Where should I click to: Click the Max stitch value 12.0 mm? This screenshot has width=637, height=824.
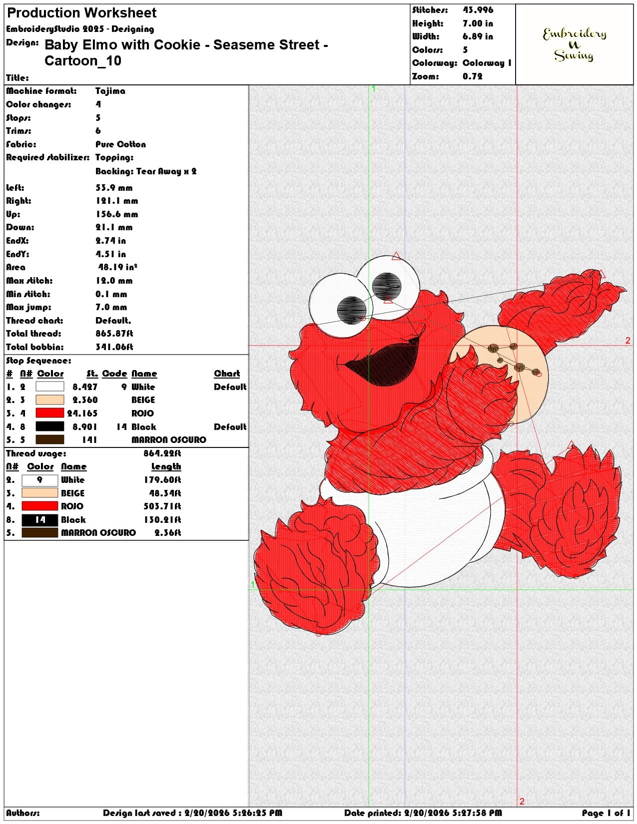(114, 281)
